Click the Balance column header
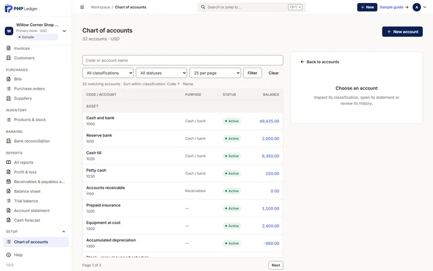Viewport: 433px width, 271px height. pos(271,95)
